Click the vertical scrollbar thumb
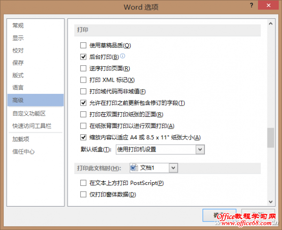Image resolution: width=282 pixels, height=230 pixels. pyautogui.click(x=271, y=138)
